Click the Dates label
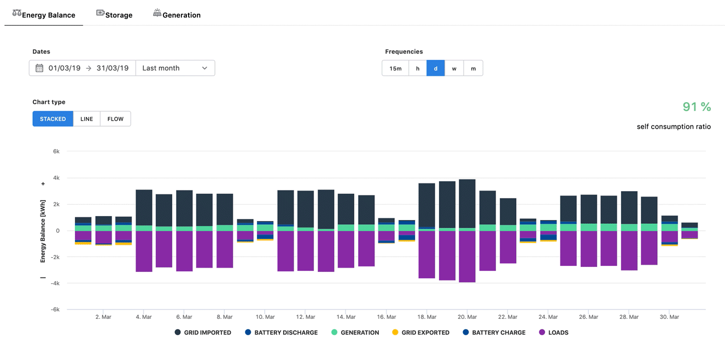725x351 pixels. (x=41, y=51)
